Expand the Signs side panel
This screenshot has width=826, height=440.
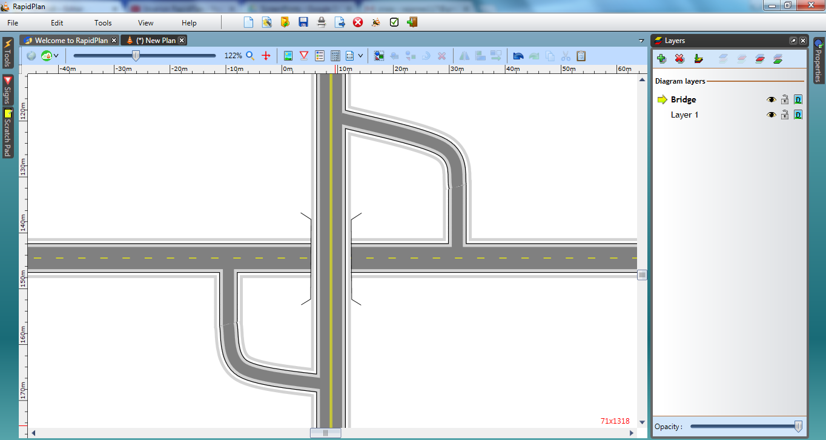7,90
